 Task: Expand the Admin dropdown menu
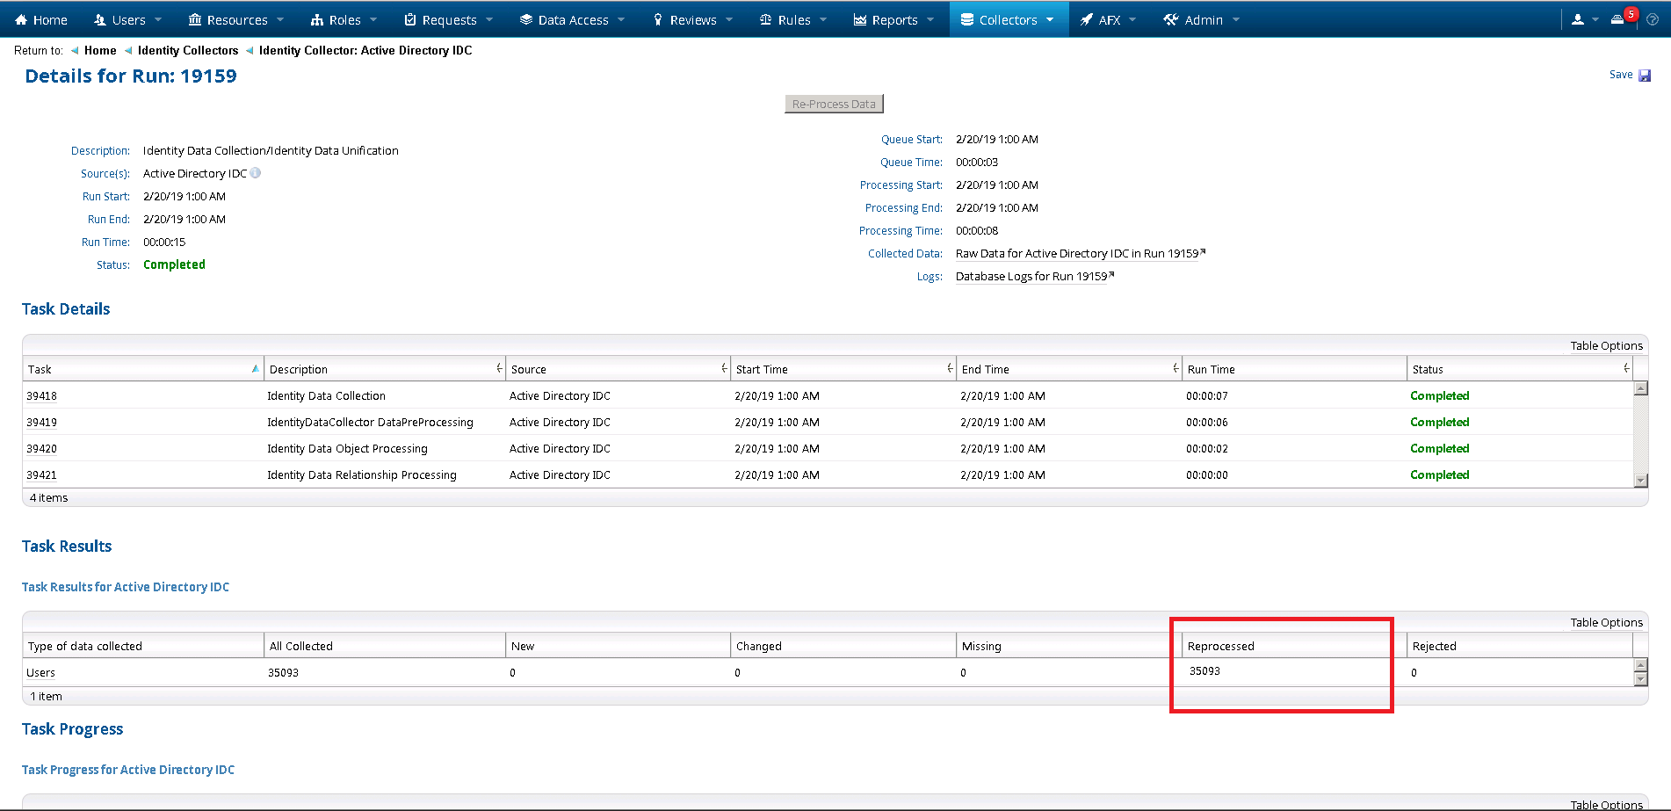click(1202, 19)
